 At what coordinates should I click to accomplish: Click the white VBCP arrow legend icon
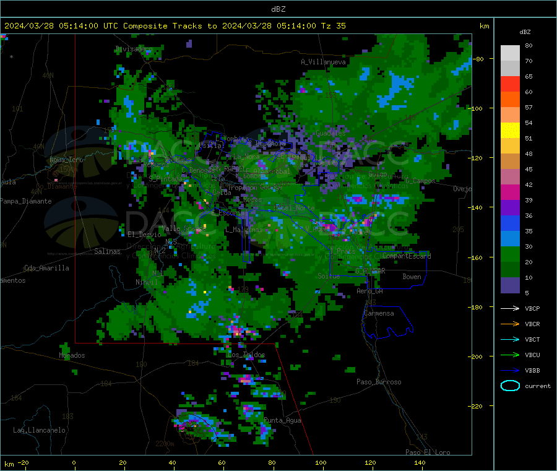[510, 308]
